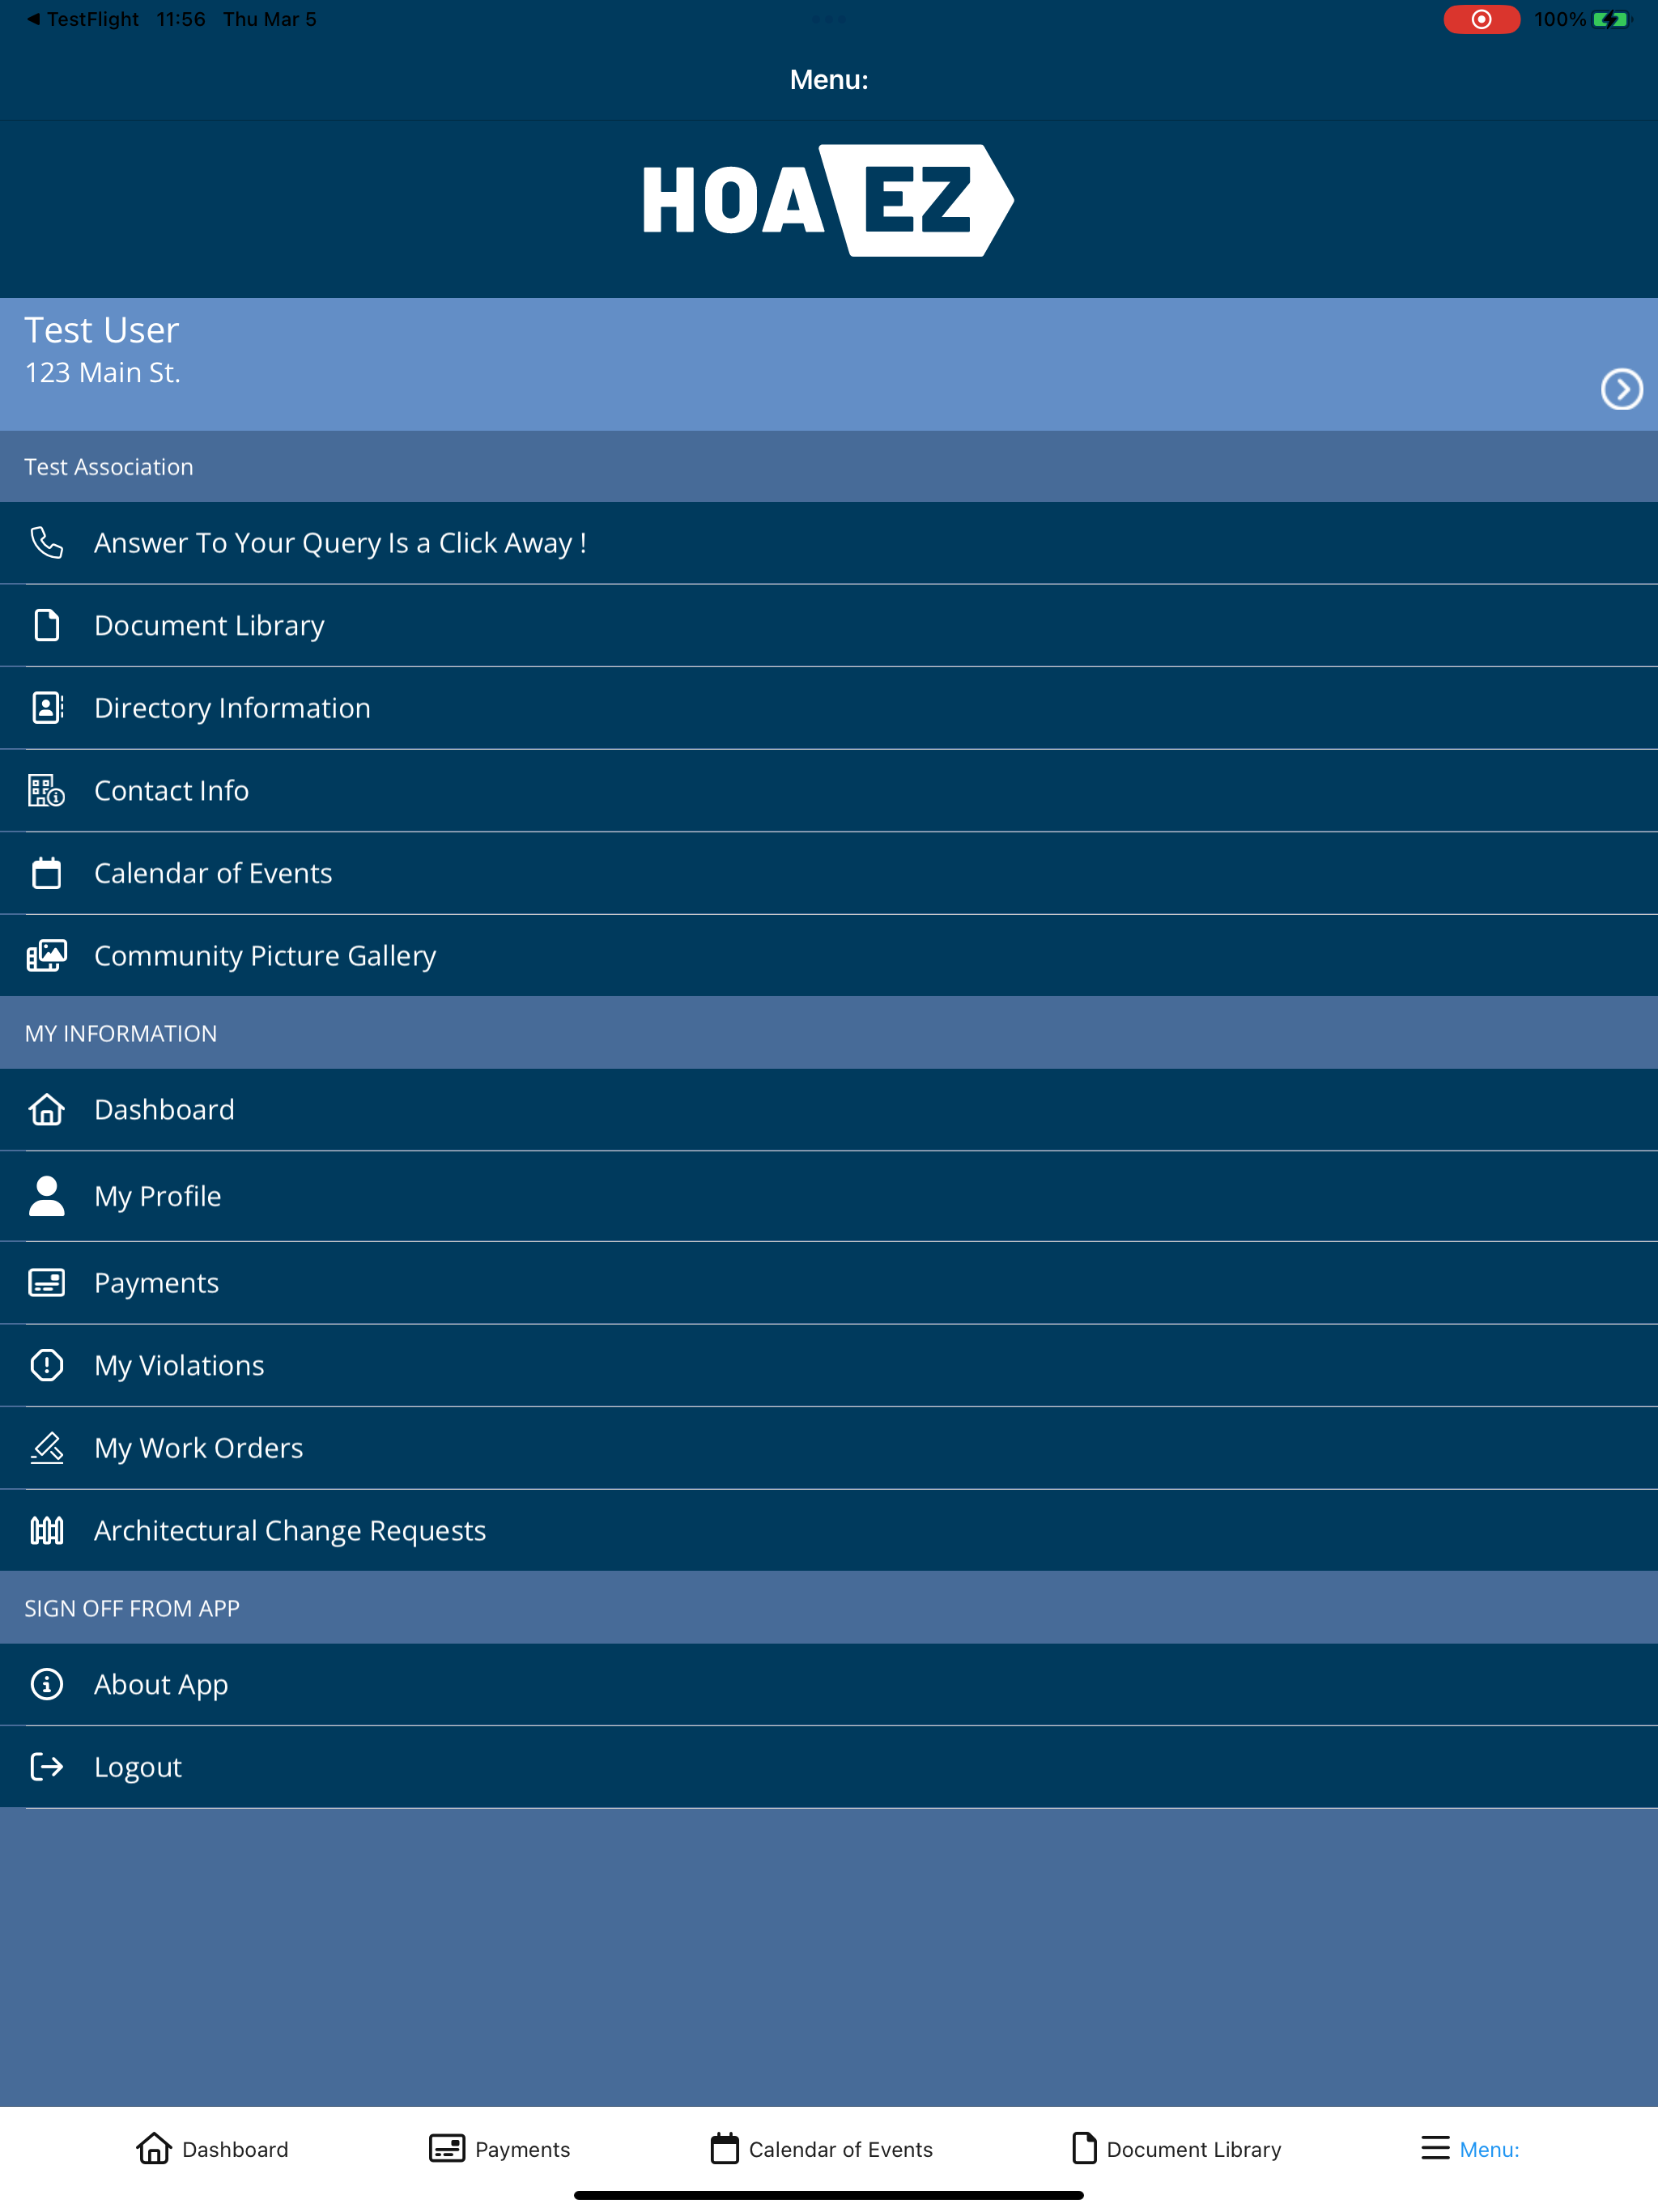Return to TestFlight via the back link
The width and height of the screenshot is (1658, 2212).
[83, 19]
